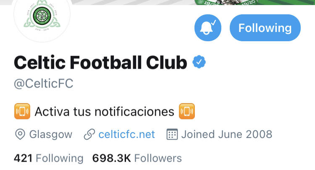The width and height of the screenshot is (315, 170).
Task: Click the calendar icon beside Joined
Action: [x=172, y=135]
